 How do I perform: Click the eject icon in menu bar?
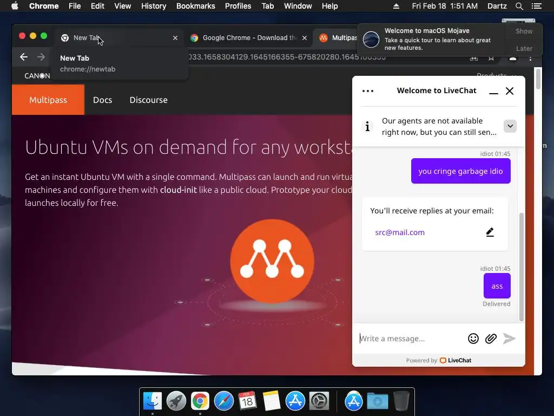coord(396,6)
